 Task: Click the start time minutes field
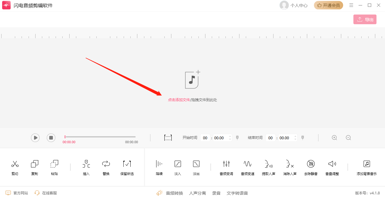point(205,138)
